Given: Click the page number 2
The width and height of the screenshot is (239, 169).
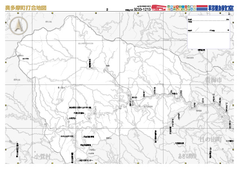Looking at the screenshot, I should pos(107,10).
